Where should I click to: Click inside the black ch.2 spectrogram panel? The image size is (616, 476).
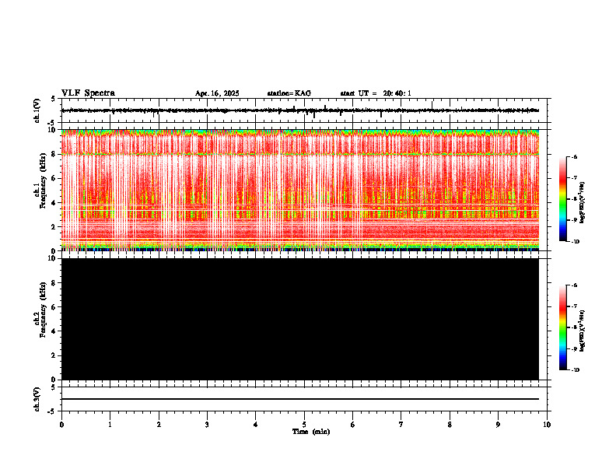click(x=300, y=319)
